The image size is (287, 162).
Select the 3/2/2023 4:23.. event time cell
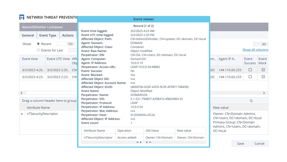click(x=33, y=77)
